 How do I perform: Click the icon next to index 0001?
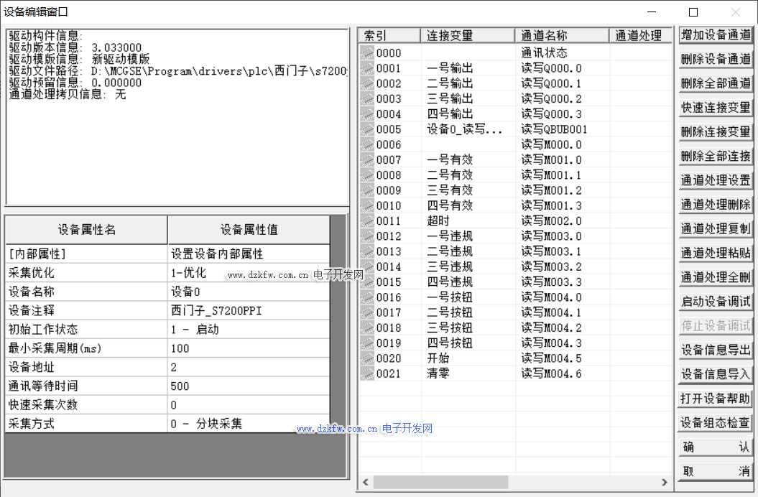[367, 68]
